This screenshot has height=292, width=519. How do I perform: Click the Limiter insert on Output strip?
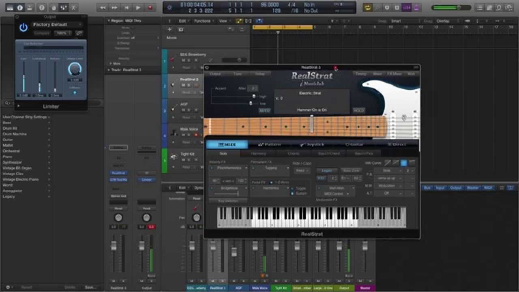tap(146, 180)
